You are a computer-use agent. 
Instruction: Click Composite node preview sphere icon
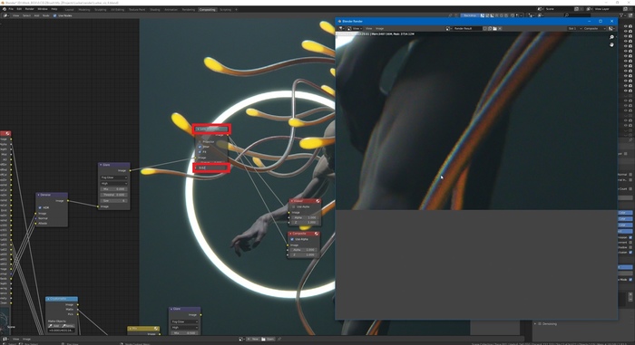point(317,234)
